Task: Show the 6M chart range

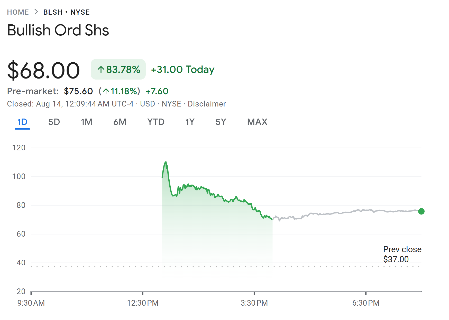Action: (x=120, y=122)
